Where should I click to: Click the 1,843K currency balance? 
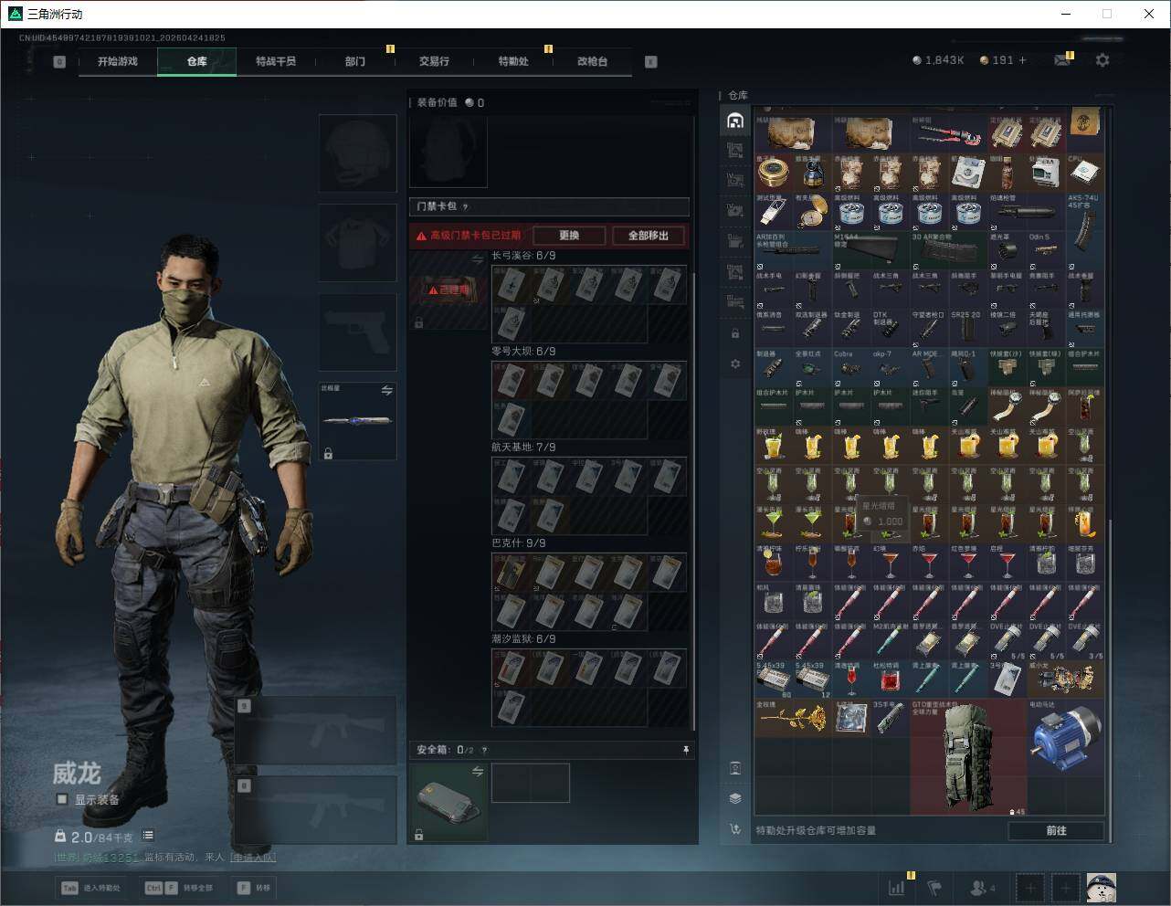click(938, 60)
